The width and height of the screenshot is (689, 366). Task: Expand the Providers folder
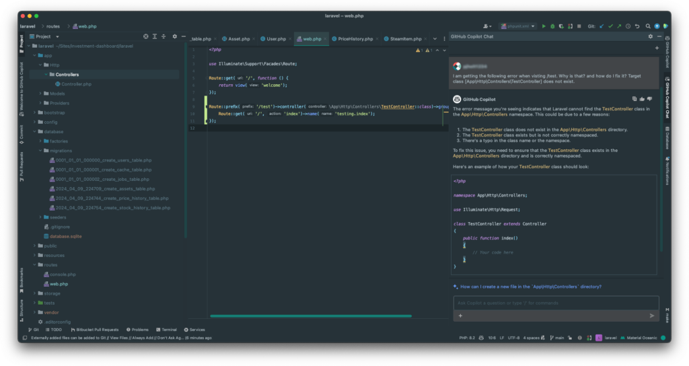tap(40, 103)
